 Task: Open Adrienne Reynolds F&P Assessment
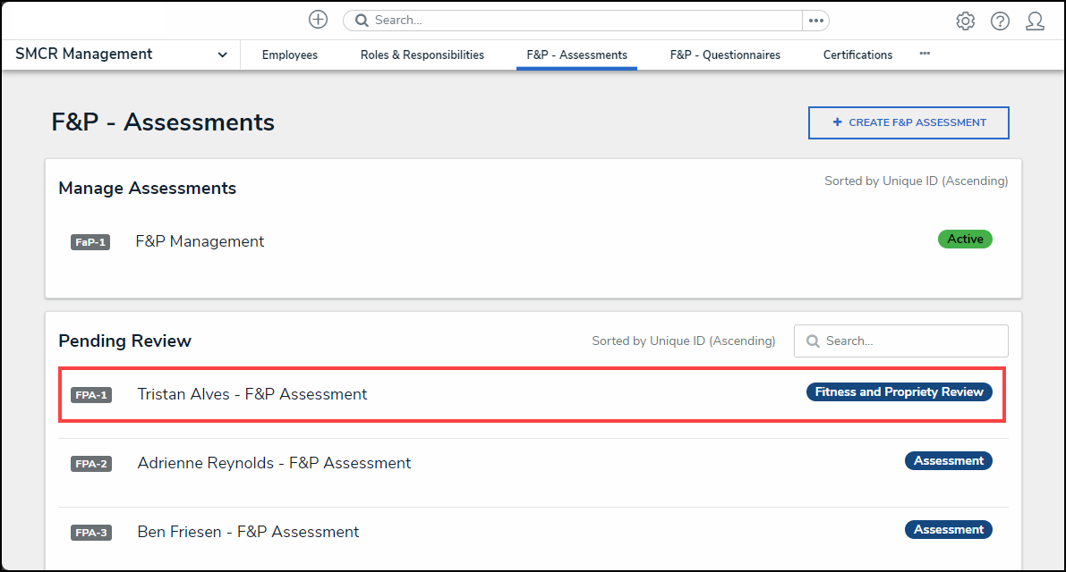click(274, 462)
